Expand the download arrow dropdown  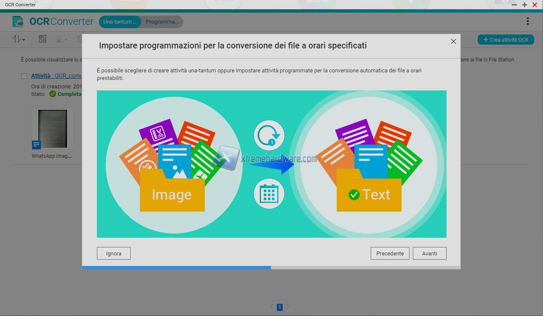click(x=61, y=40)
